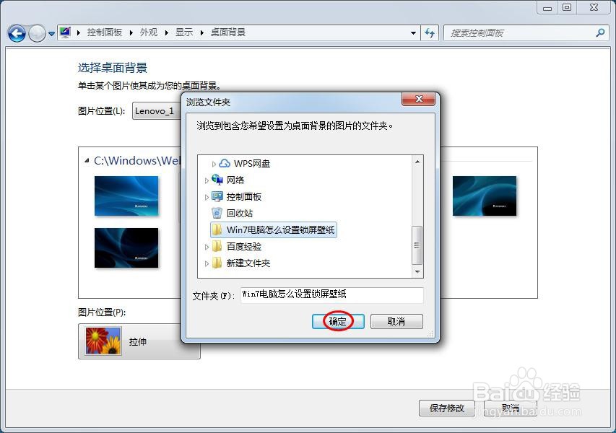
Task: Select the 网络 network icon in the tree
Action: (218, 180)
